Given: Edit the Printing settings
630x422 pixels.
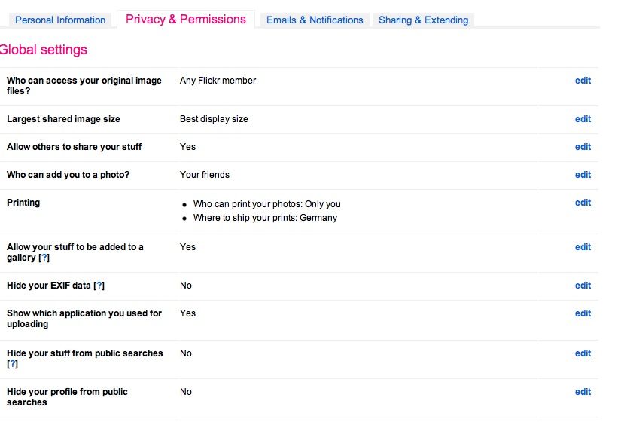Looking at the screenshot, I should coord(583,203).
